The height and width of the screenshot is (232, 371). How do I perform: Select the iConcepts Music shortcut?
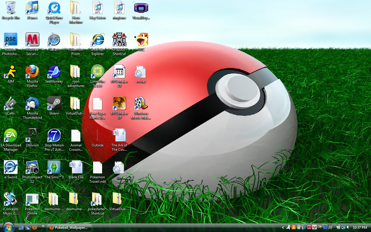pyautogui.click(x=11, y=204)
